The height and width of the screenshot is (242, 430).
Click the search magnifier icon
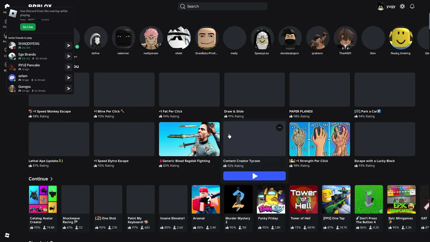click(182, 6)
